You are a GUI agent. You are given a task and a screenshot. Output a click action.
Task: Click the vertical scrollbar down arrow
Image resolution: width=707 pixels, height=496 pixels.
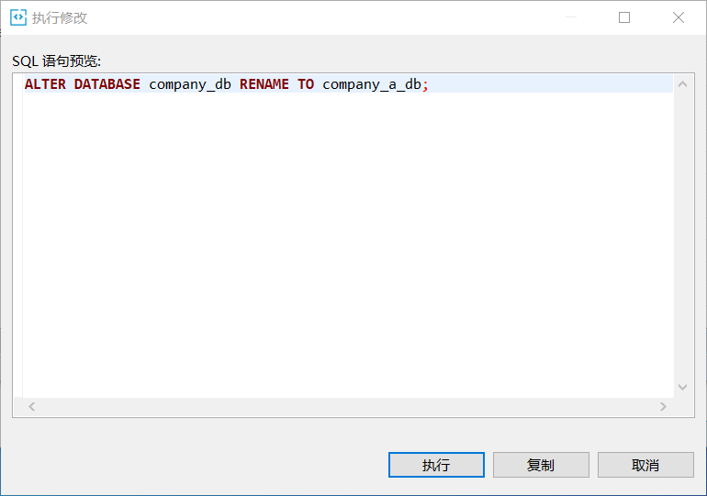coord(682,388)
